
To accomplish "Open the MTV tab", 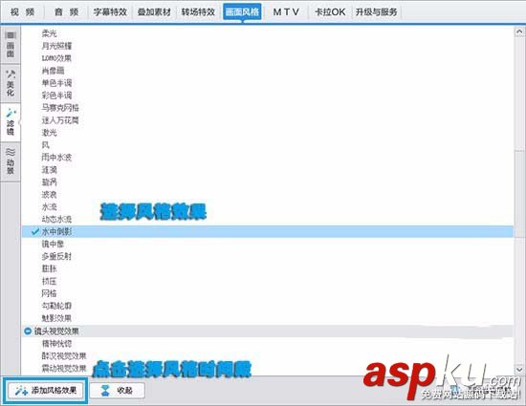I will [286, 12].
